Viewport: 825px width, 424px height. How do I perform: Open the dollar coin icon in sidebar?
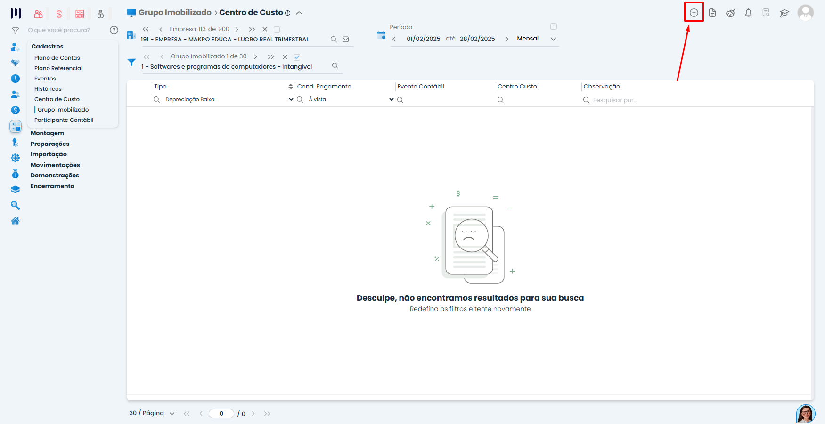pos(15,110)
